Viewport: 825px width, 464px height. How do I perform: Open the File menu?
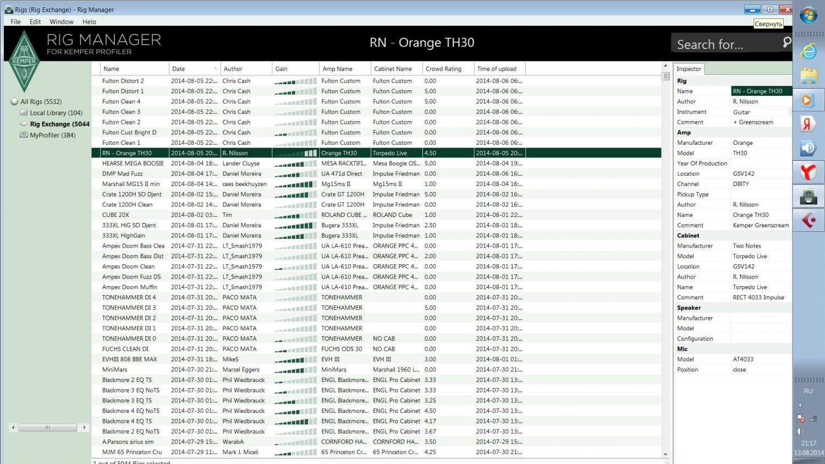(x=15, y=22)
